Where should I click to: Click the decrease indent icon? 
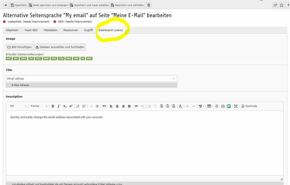(x=91, y=106)
